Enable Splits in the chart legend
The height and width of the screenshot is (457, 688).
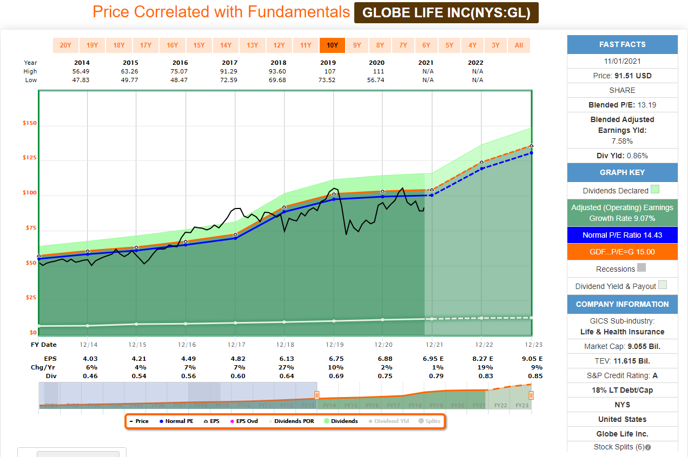click(428, 421)
